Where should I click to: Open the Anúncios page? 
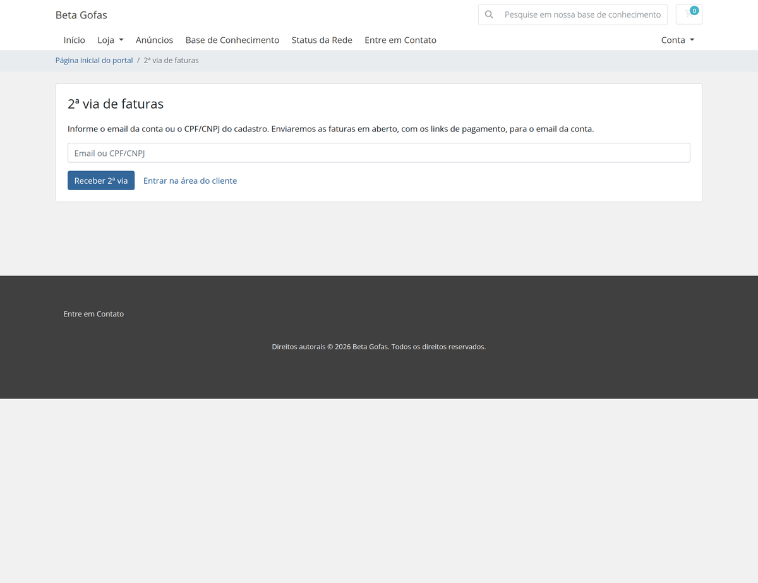pyautogui.click(x=154, y=40)
